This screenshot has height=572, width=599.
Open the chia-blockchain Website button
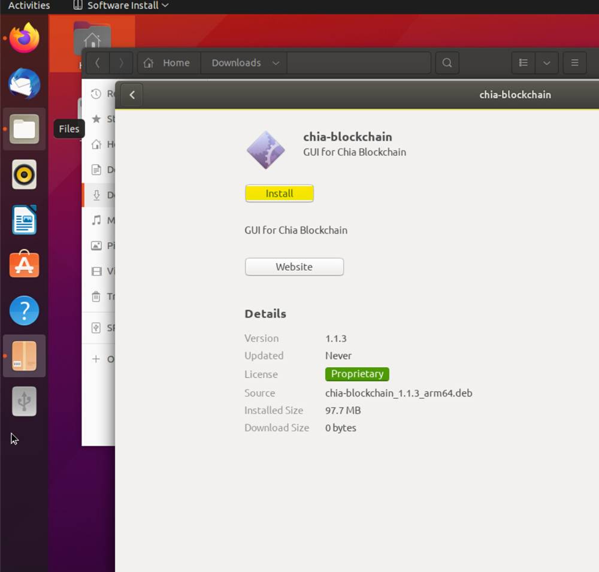point(294,267)
